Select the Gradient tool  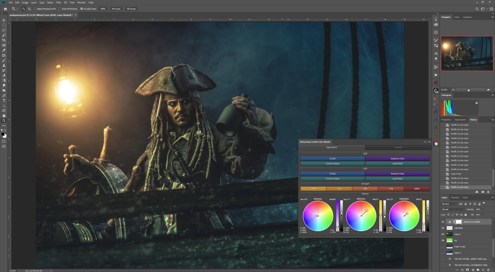coord(4,80)
